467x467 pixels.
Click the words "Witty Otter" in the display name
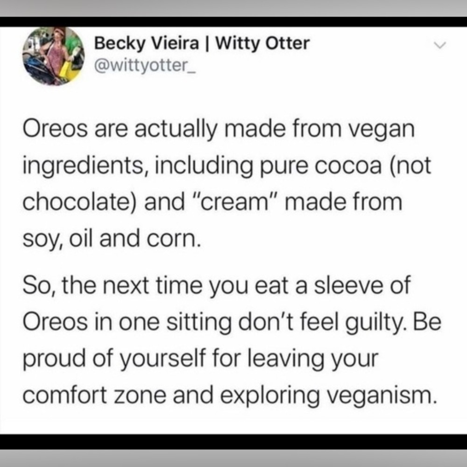click(x=262, y=43)
